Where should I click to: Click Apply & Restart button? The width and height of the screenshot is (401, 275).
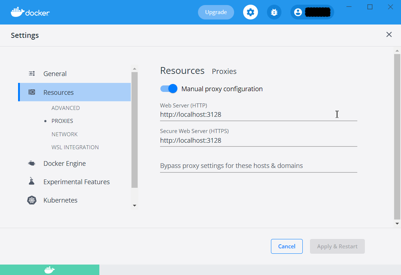click(x=337, y=247)
